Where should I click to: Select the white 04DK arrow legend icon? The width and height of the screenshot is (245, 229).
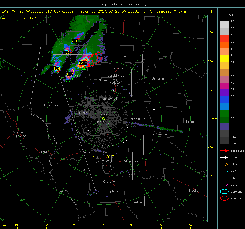tap(224, 157)
